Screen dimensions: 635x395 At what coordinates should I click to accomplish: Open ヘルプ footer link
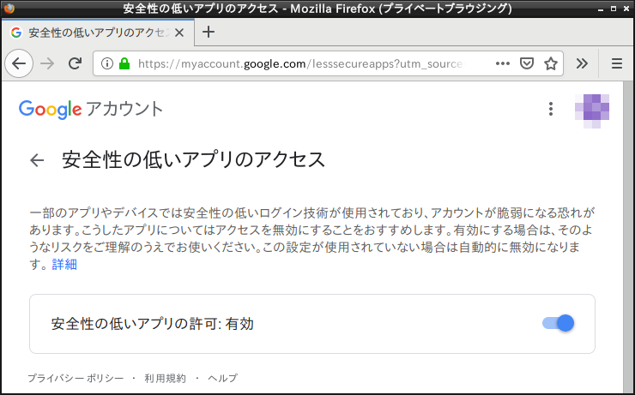click(223, 378)
